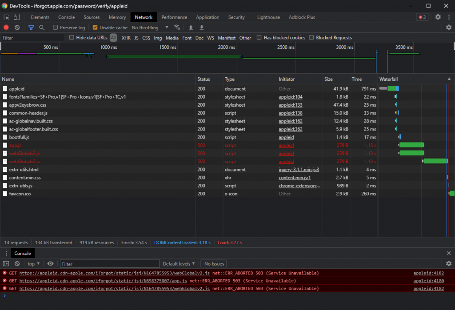Open Console settings gear

click(449, 263)
